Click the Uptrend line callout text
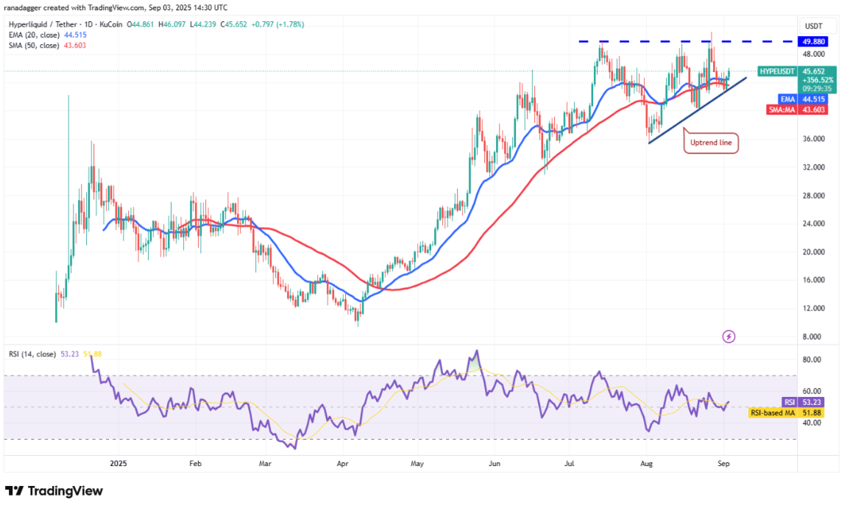 pyautogui.click(x=711, y=142)
